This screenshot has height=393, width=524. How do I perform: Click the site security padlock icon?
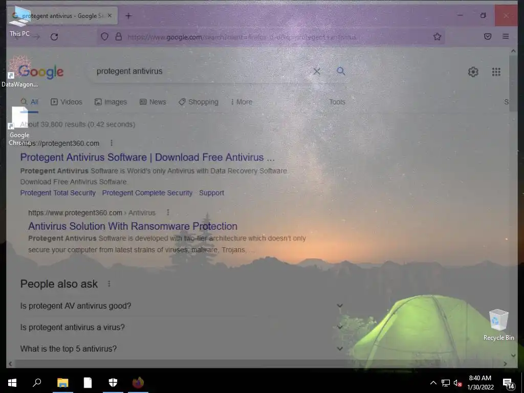coord(119,37)
